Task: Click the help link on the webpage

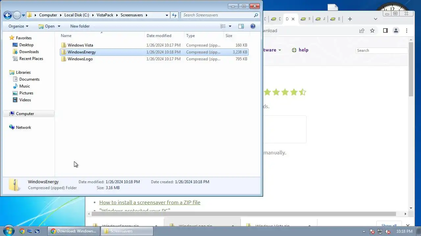Action: pos(300,50)
